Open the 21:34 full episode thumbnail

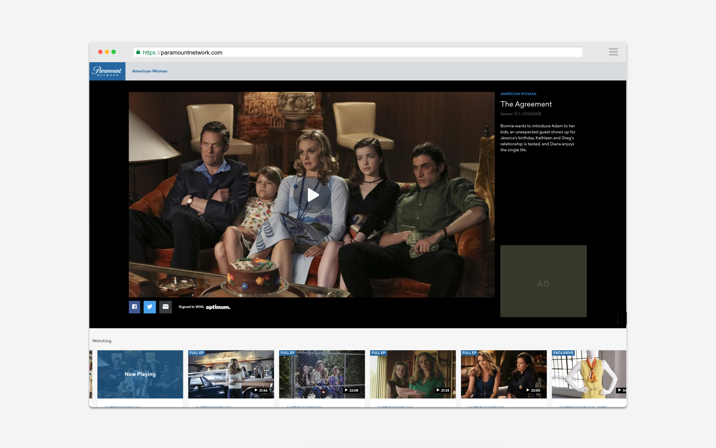coord(412,374)
